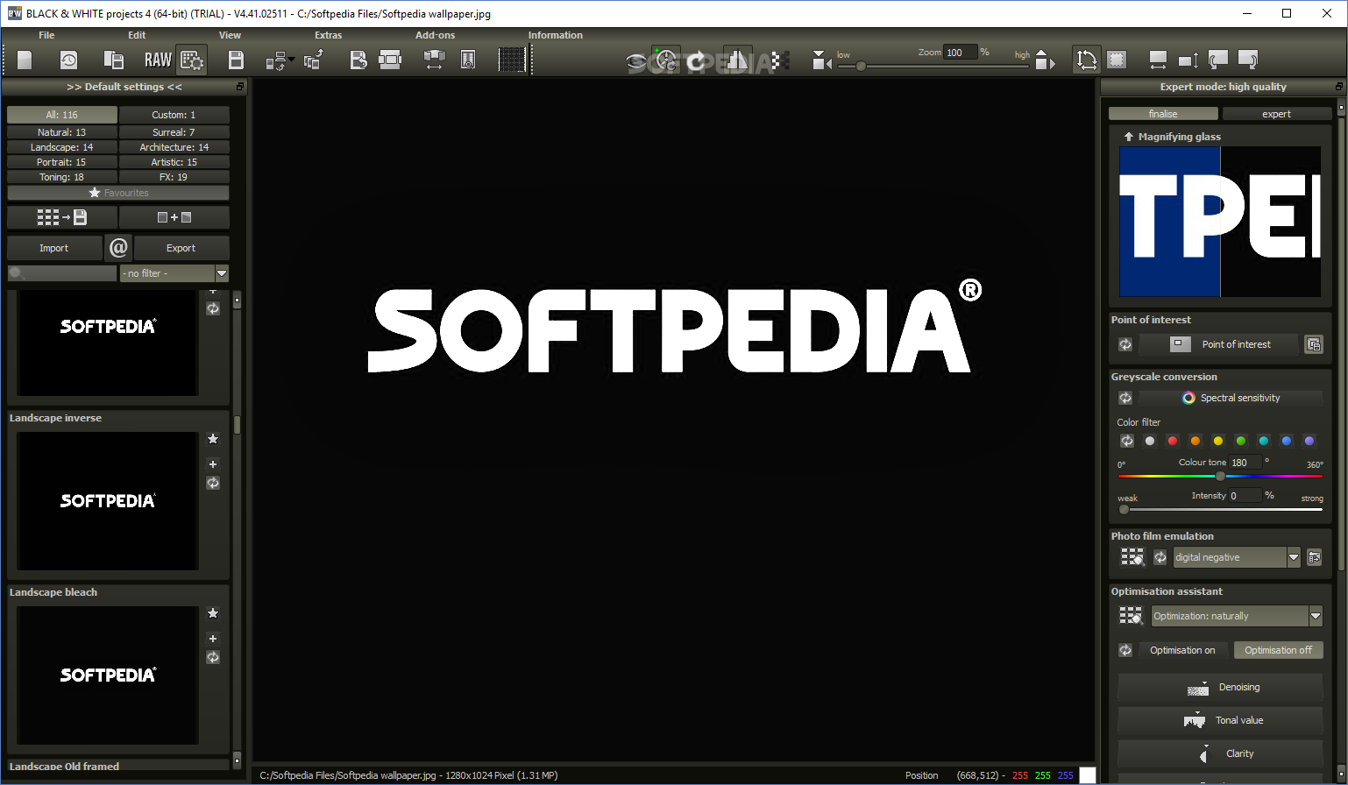Click the dotted grid texture toolbar icon

pos(512,60)
